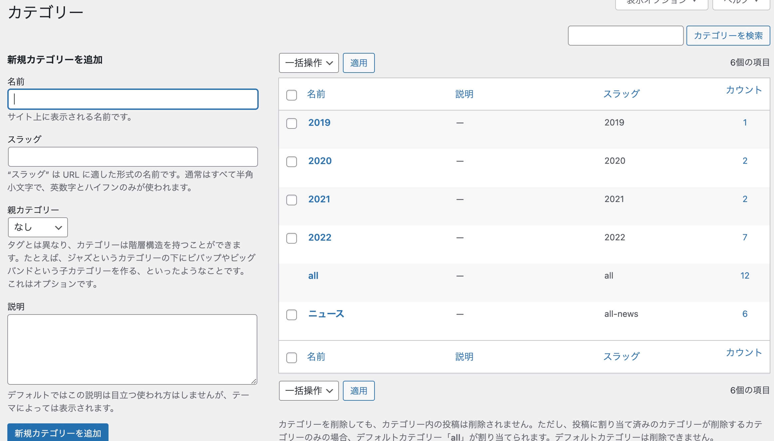
Task: Select the ニュース category checkbox
Action: 291,315
